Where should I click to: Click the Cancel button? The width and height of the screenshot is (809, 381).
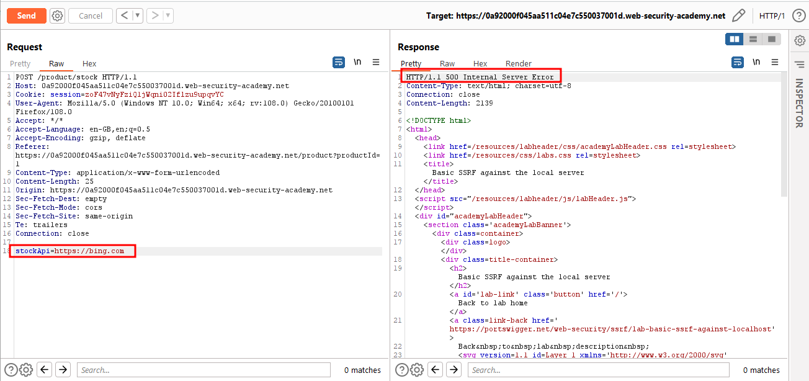91,16
